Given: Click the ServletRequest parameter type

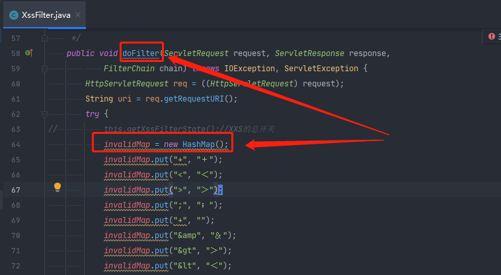Looking at the screenshot, I should (196, 53).
